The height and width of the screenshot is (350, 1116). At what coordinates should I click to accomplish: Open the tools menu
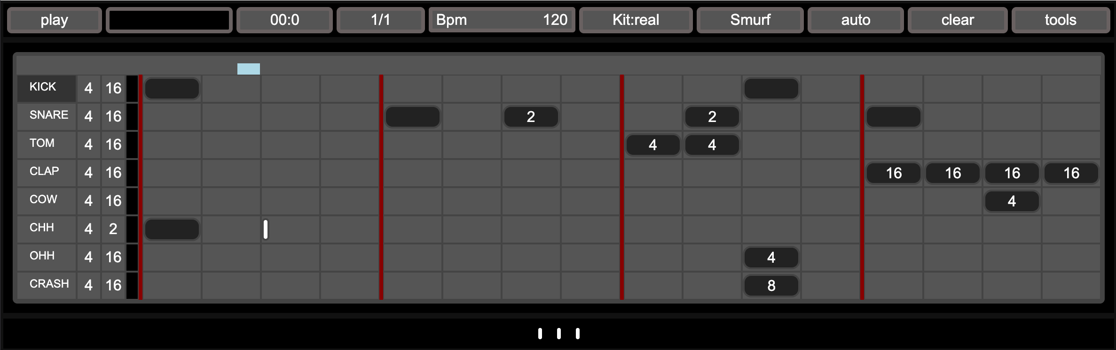click(x=1061, y=20)
